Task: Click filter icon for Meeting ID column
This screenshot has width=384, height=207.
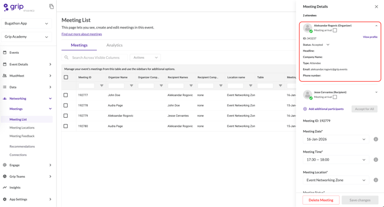Action: coord(101,86)
